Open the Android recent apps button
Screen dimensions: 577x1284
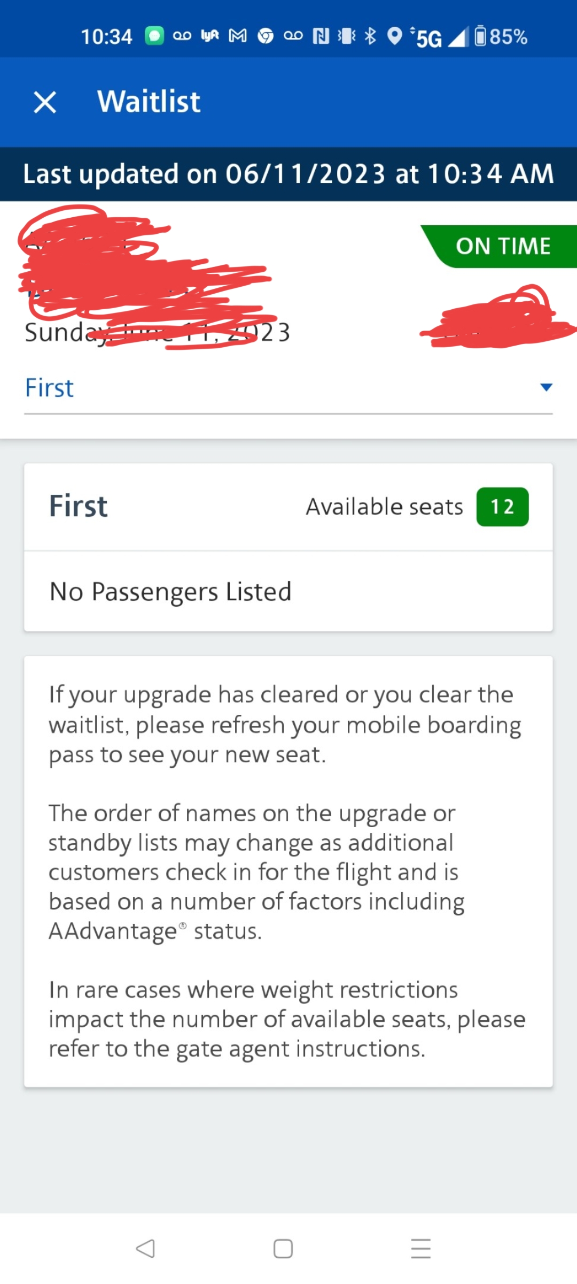pyautogui.click(x=420, y=1248)
